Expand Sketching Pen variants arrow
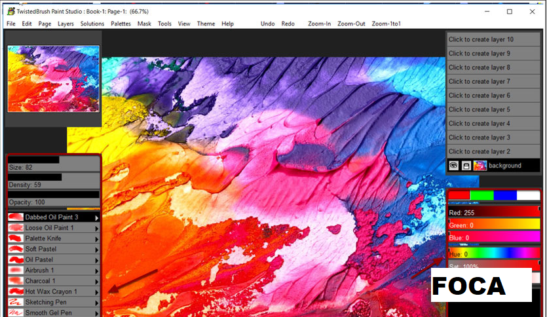 (97, 303)
